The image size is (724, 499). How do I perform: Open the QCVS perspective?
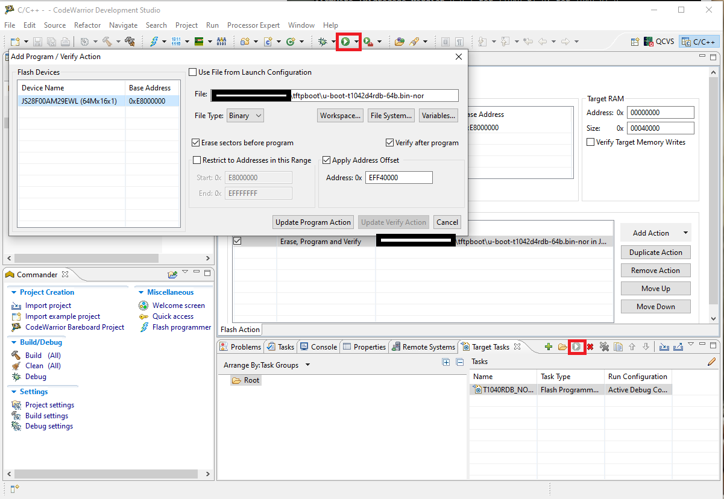click(x=659, y=42)
